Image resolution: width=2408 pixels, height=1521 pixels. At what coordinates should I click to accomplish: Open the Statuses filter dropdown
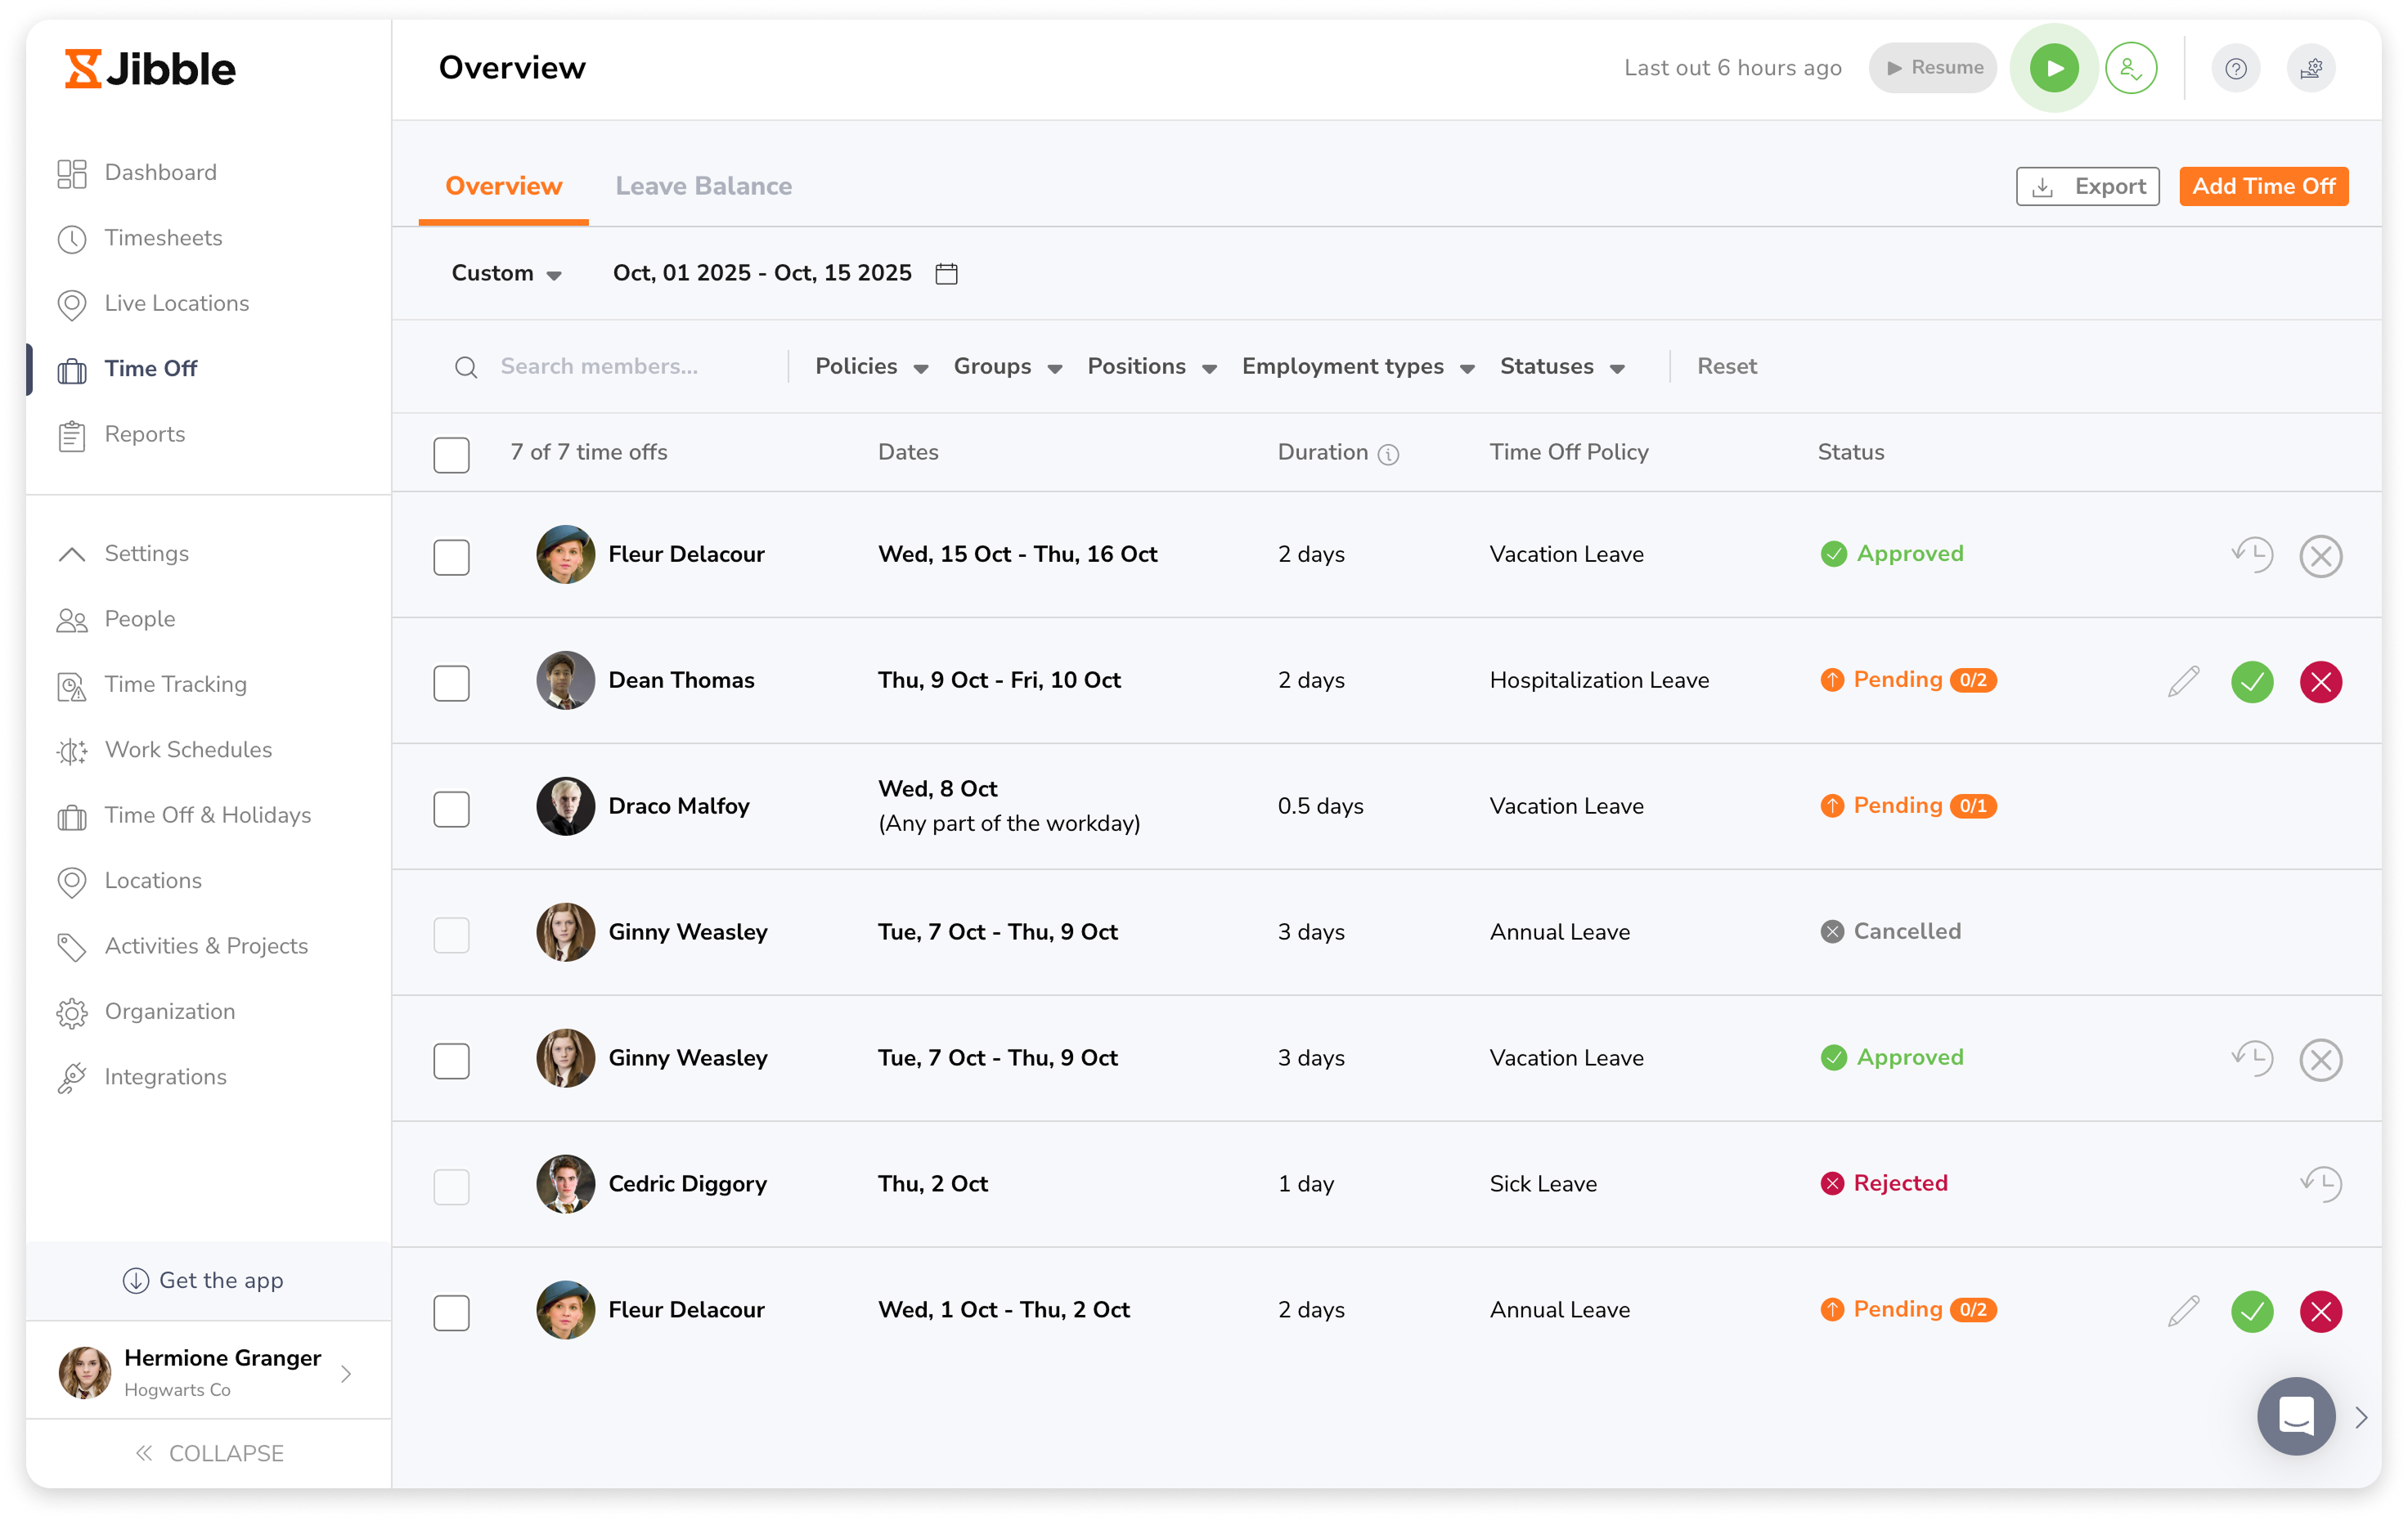[x=1562, y=367]
